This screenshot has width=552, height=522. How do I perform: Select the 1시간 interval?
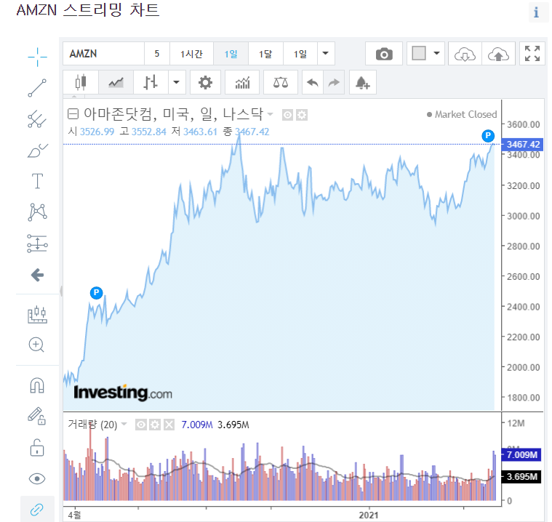coord(191,54)
